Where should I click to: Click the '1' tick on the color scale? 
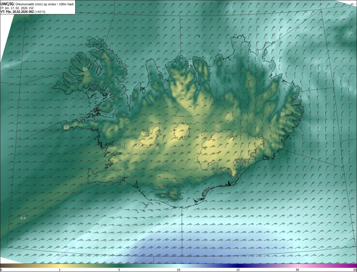[60, 270]
